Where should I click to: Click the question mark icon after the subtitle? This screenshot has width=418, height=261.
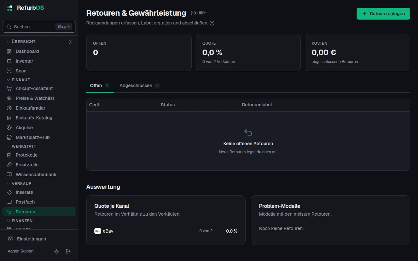pos(212,23)
